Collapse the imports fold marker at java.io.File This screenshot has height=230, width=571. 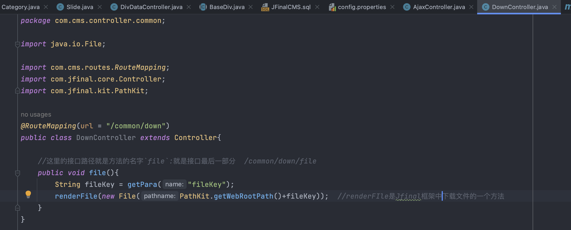18,44
